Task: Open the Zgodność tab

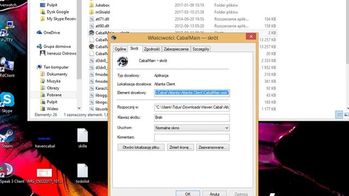Action: (x=152, y=49)
